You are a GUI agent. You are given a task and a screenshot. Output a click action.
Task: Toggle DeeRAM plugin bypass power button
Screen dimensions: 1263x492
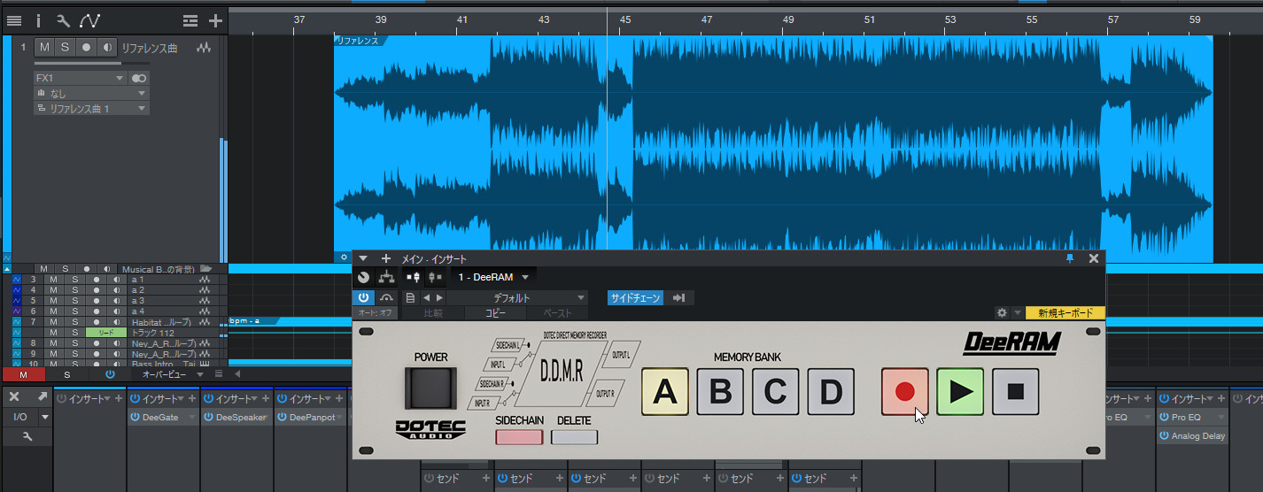pyautogui.click(x=364, y=298)
